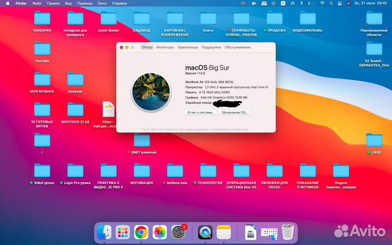The width and height of the screenshot is (392, 245).
Task: Click the Wi-Fi status icon
Action: tap(322, 3)
